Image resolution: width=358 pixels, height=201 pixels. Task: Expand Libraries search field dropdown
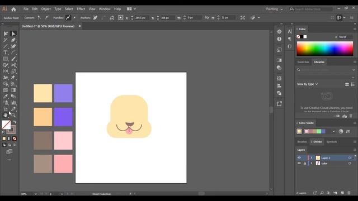pyautogui.click(x=354, y=70)
